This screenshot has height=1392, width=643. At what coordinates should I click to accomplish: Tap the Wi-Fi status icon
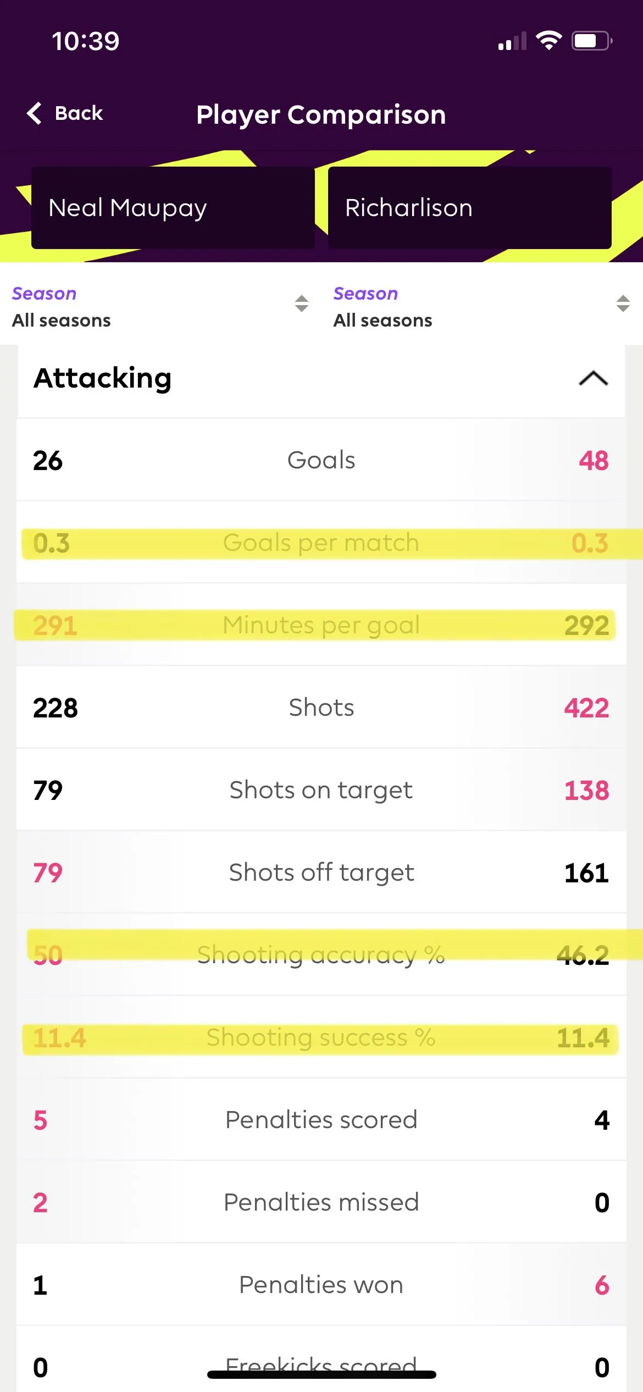(548, 41)
